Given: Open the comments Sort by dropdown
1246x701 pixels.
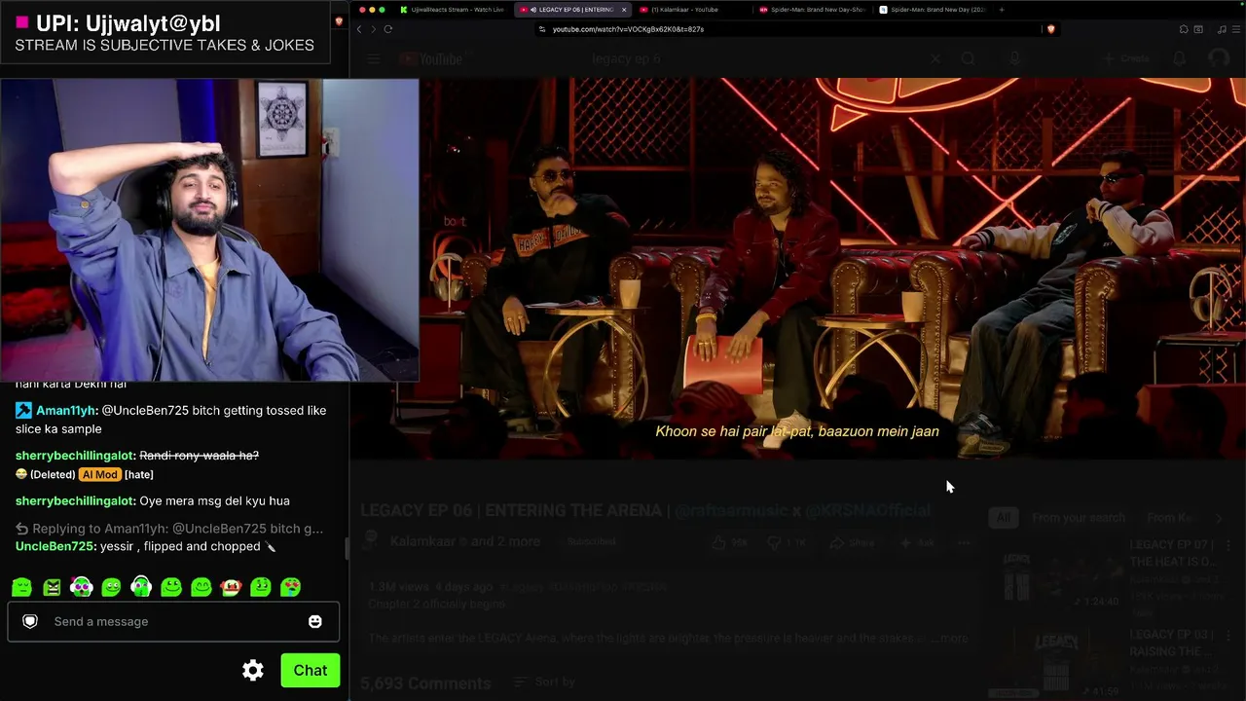Looking at the screenshot, I should point(544,683).
